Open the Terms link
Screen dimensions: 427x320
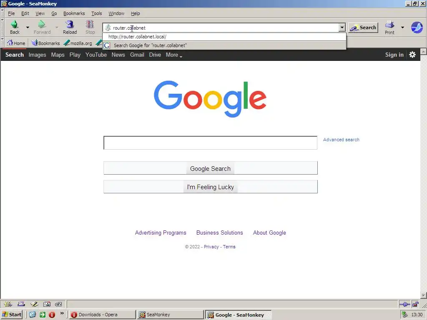pyautogui.click(x=229, y=247)
